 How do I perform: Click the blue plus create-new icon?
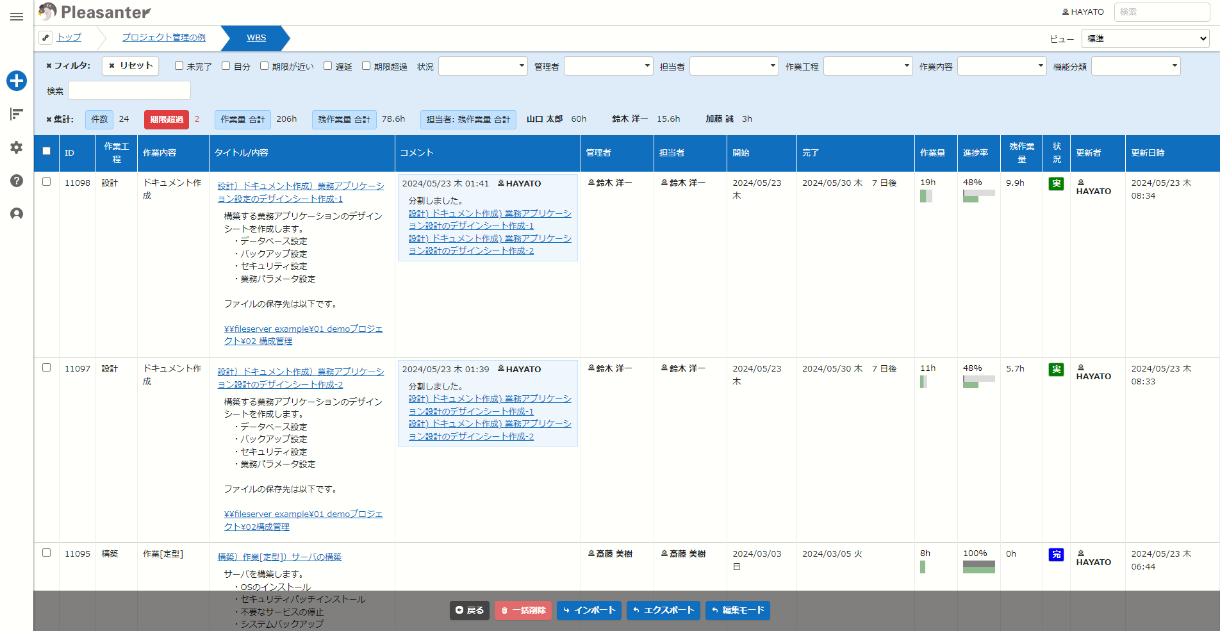(x=17, y=81)
